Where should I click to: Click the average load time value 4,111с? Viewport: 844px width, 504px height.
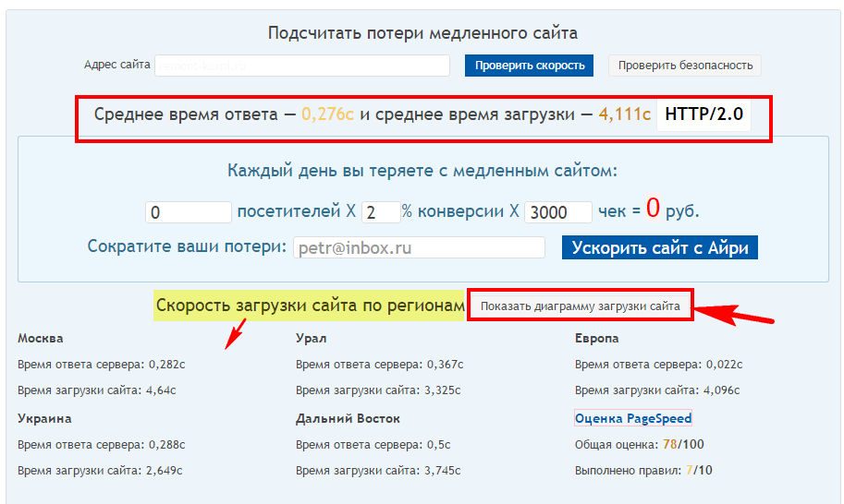click(x=624, y=114)
